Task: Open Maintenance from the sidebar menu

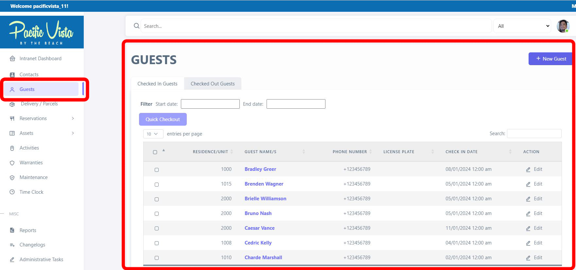Action: [33, 177]
